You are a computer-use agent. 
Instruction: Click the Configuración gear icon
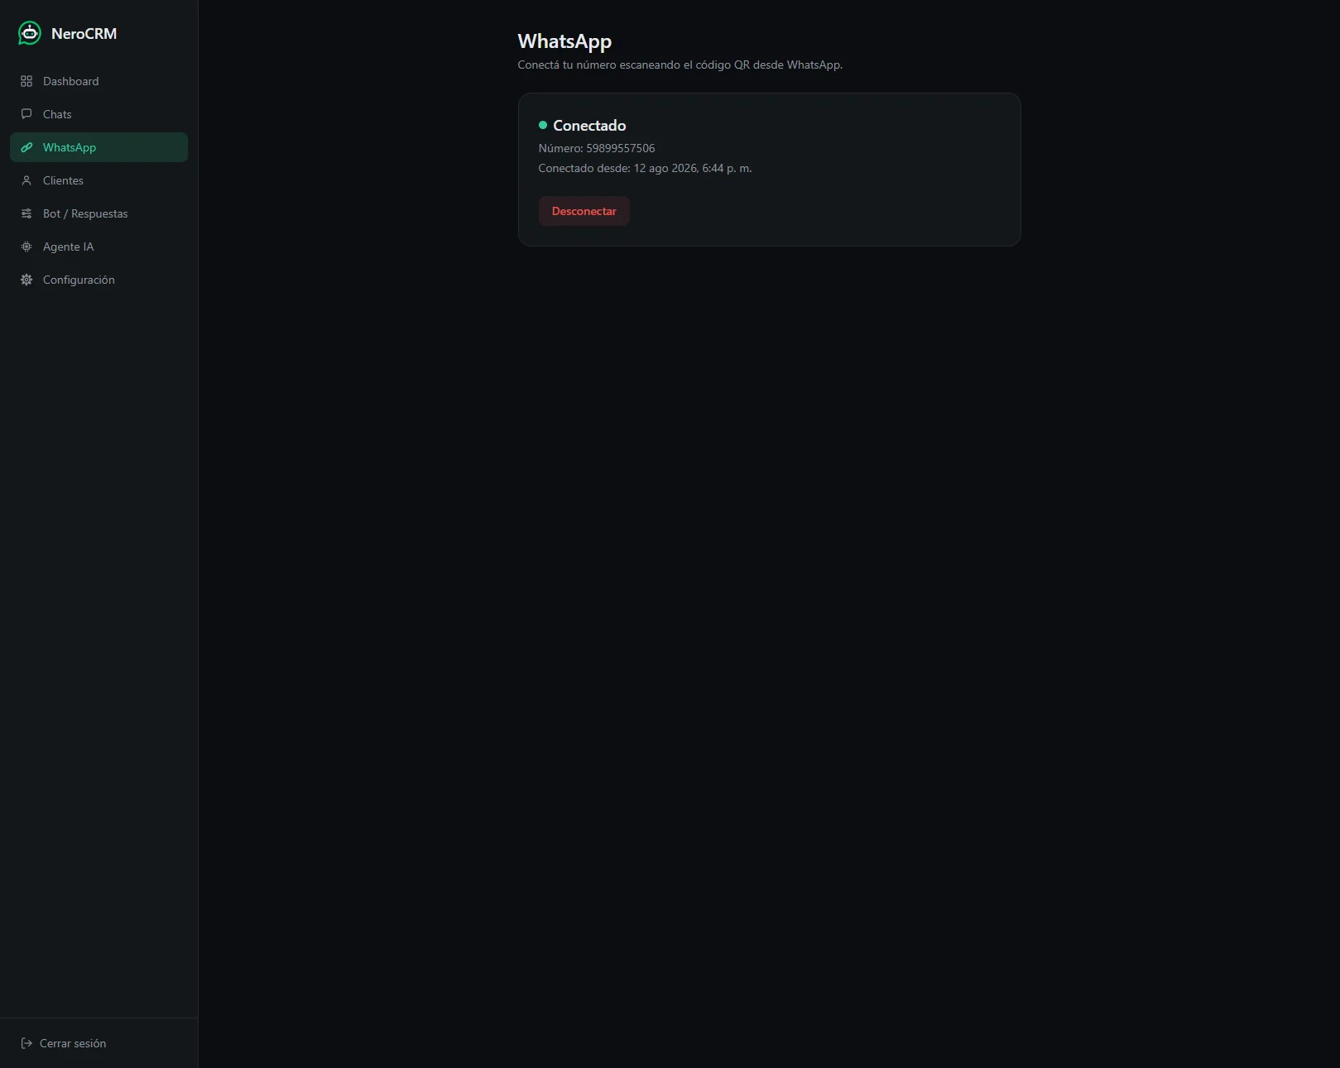(26, 280)
